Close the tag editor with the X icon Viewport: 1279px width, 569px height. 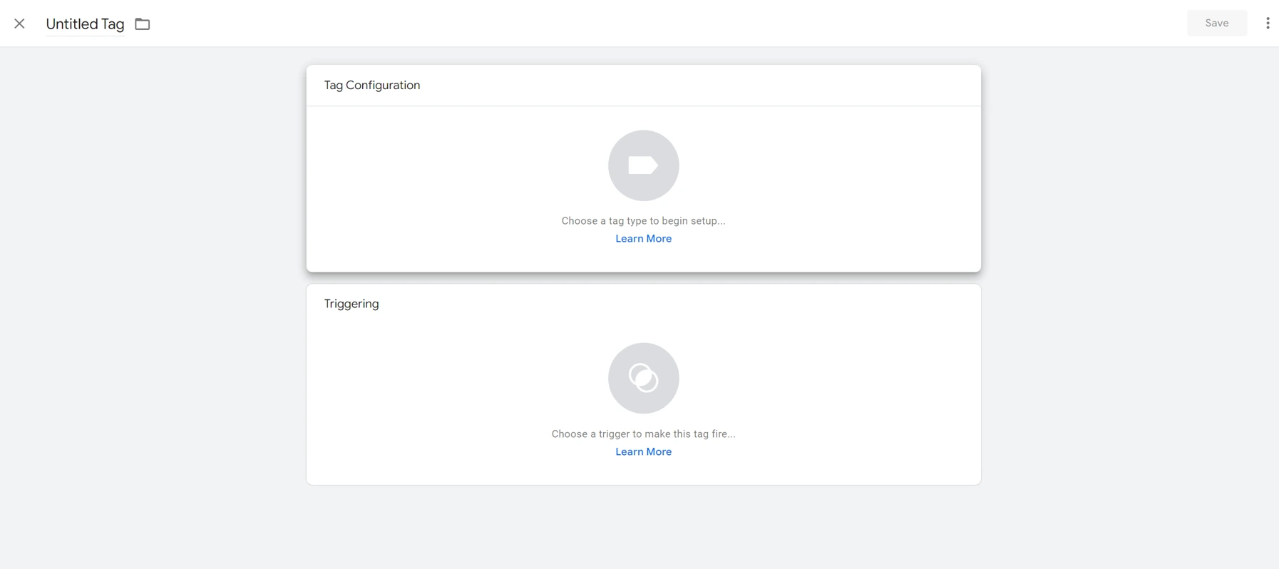(19, 24)
